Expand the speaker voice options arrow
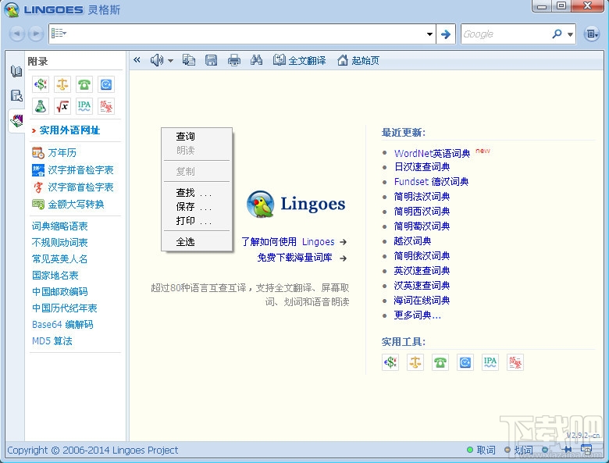The image size is (609, 463). click(x=170, y=61)
